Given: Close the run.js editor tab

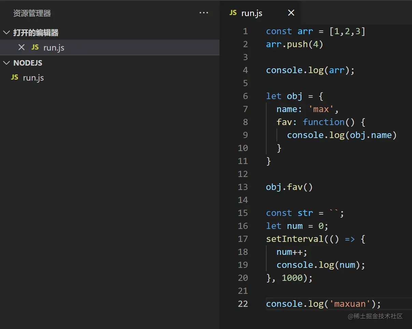Looking at the screenshot, I should (x=291, y=13).
